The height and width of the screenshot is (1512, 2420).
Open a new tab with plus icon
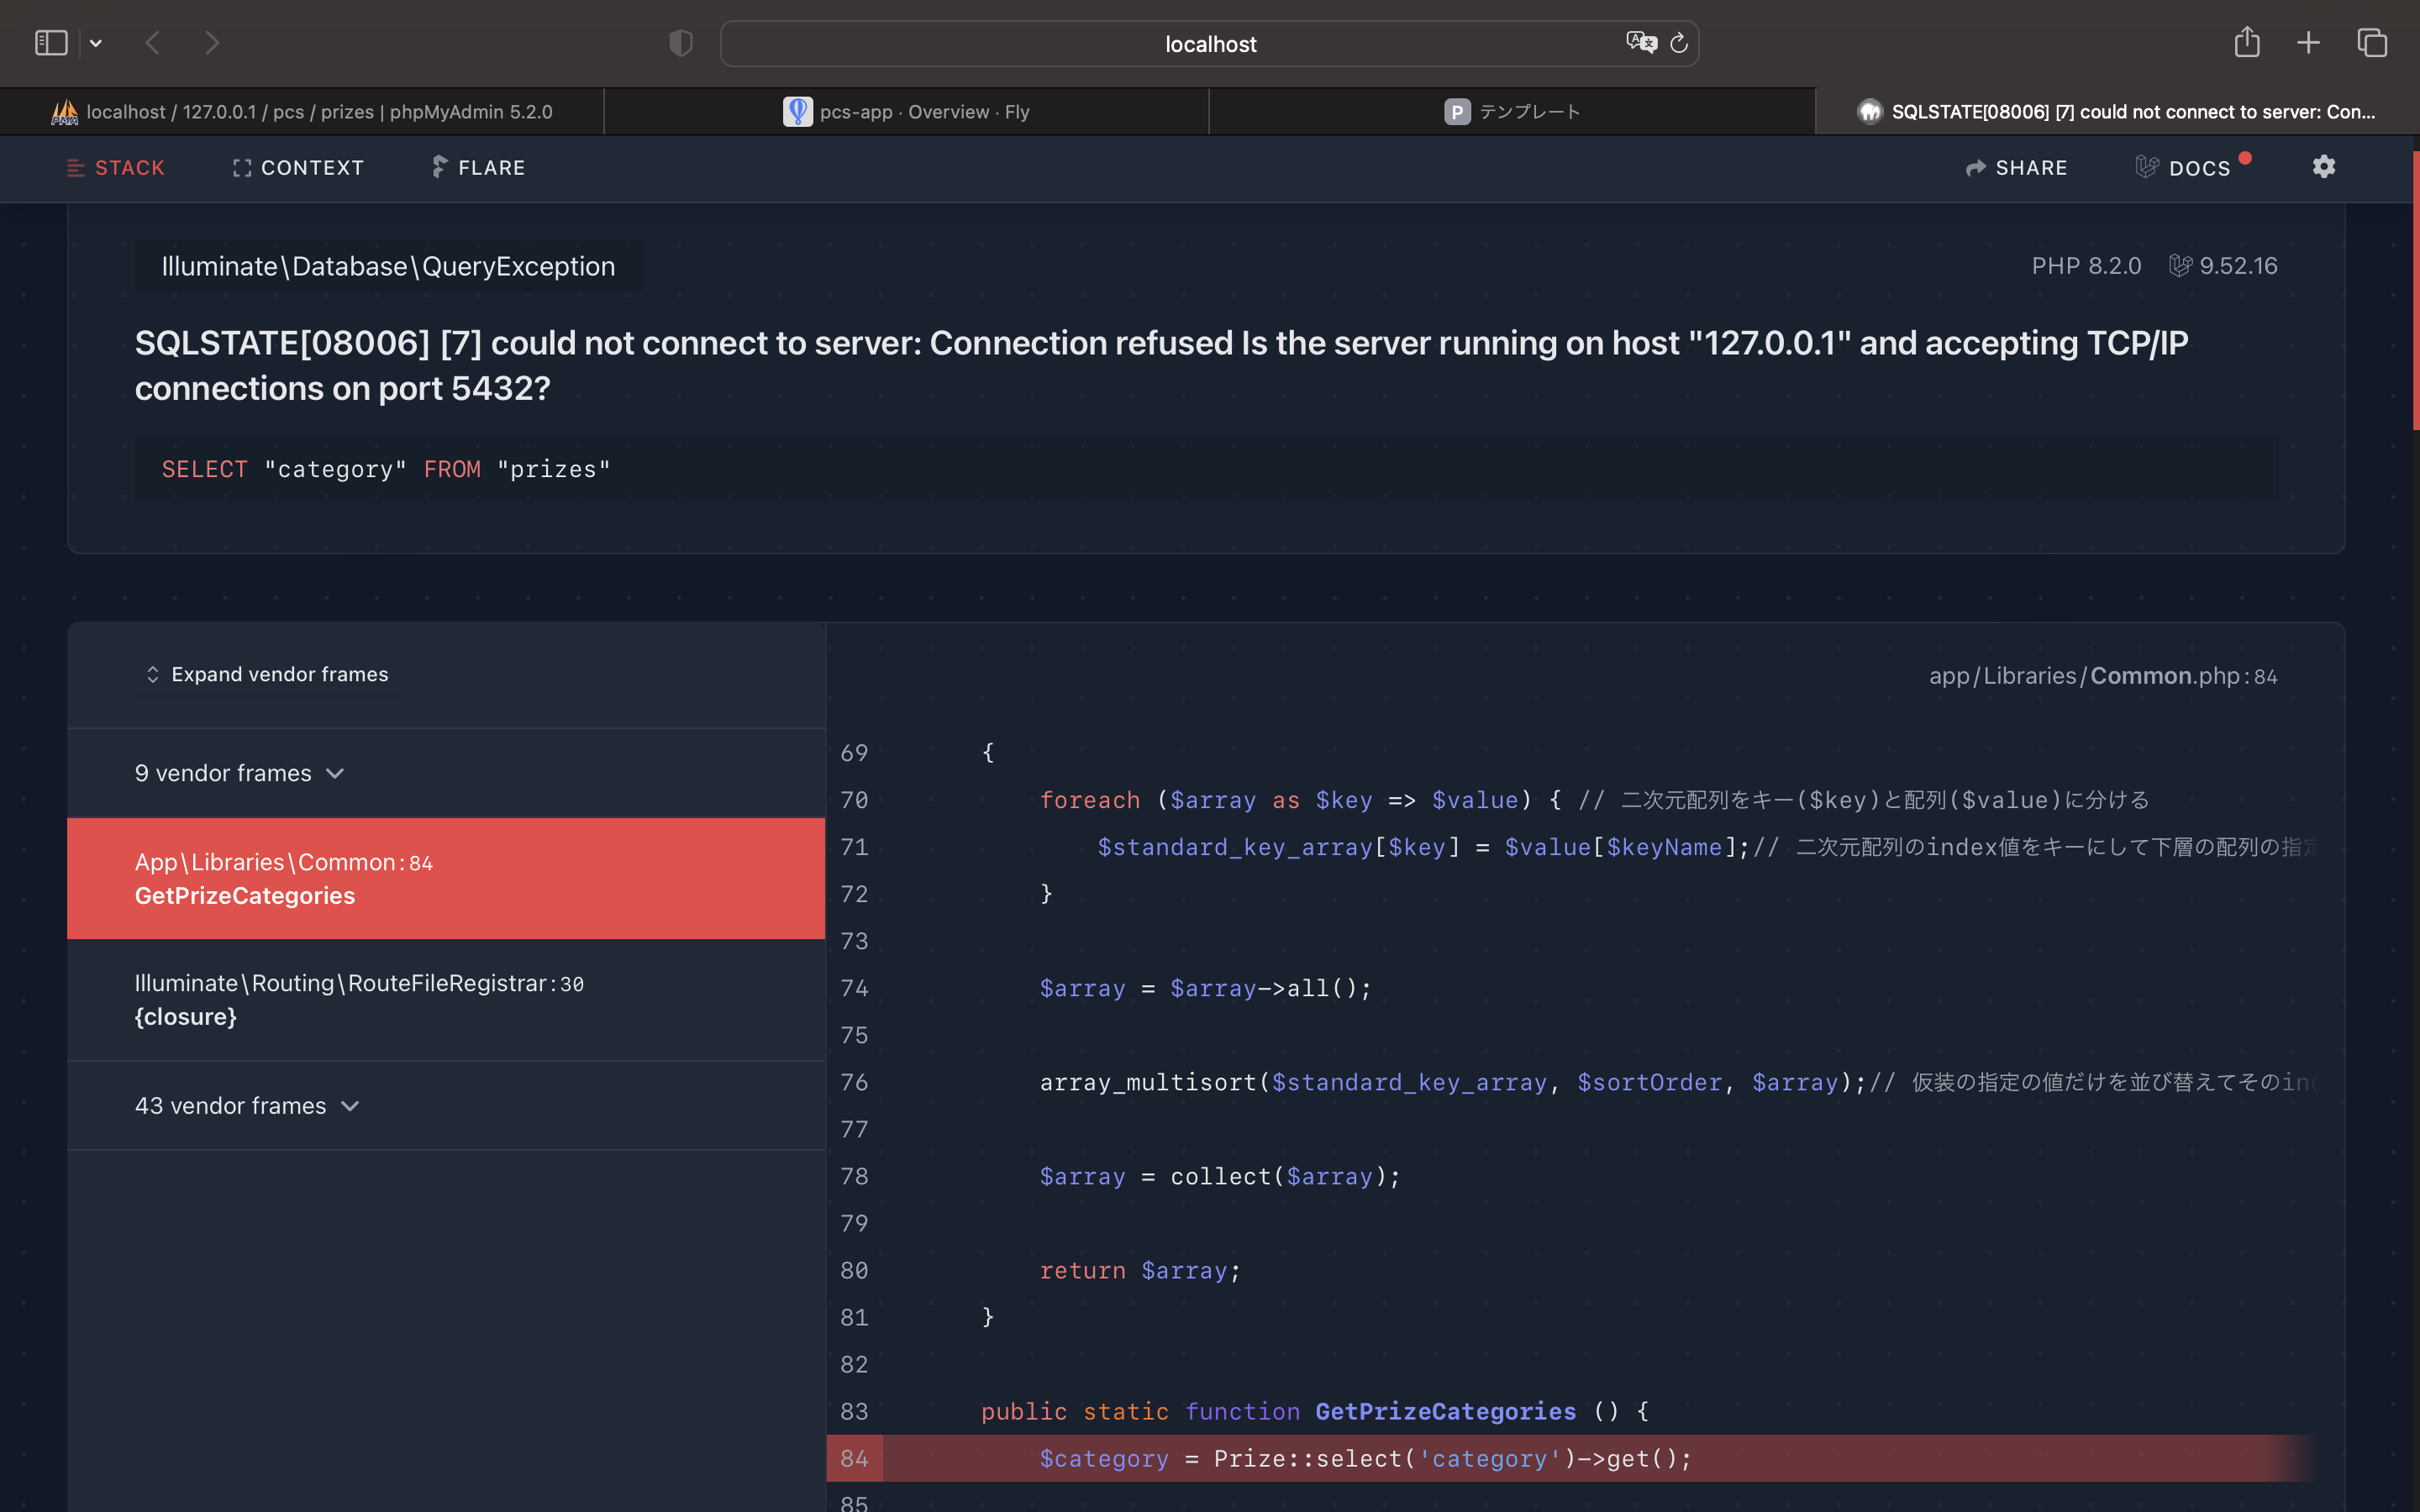tap(2308, 43)
